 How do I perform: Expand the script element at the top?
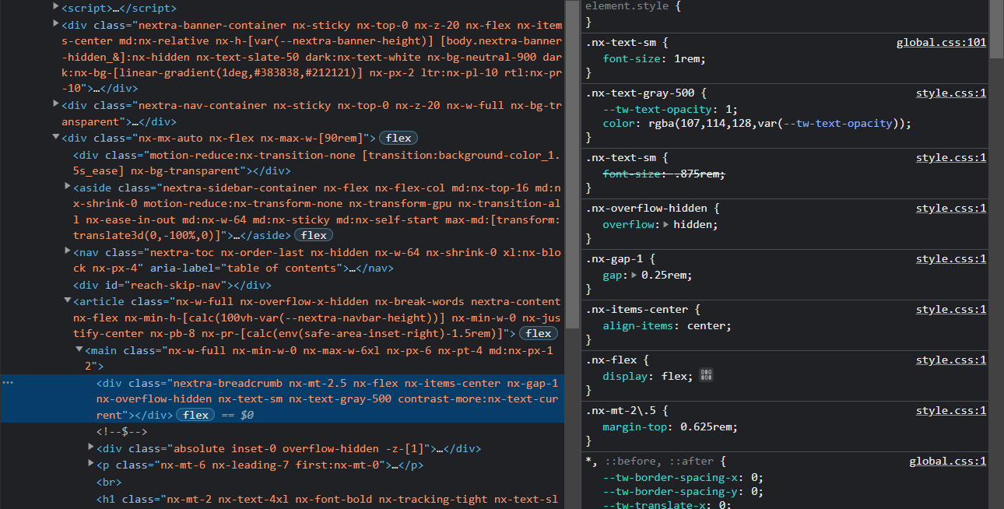pos(54,6)
